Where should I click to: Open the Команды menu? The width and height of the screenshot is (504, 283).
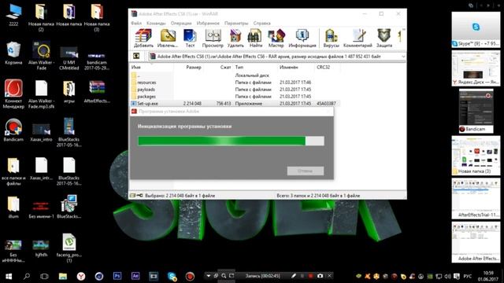click(156, 23)
